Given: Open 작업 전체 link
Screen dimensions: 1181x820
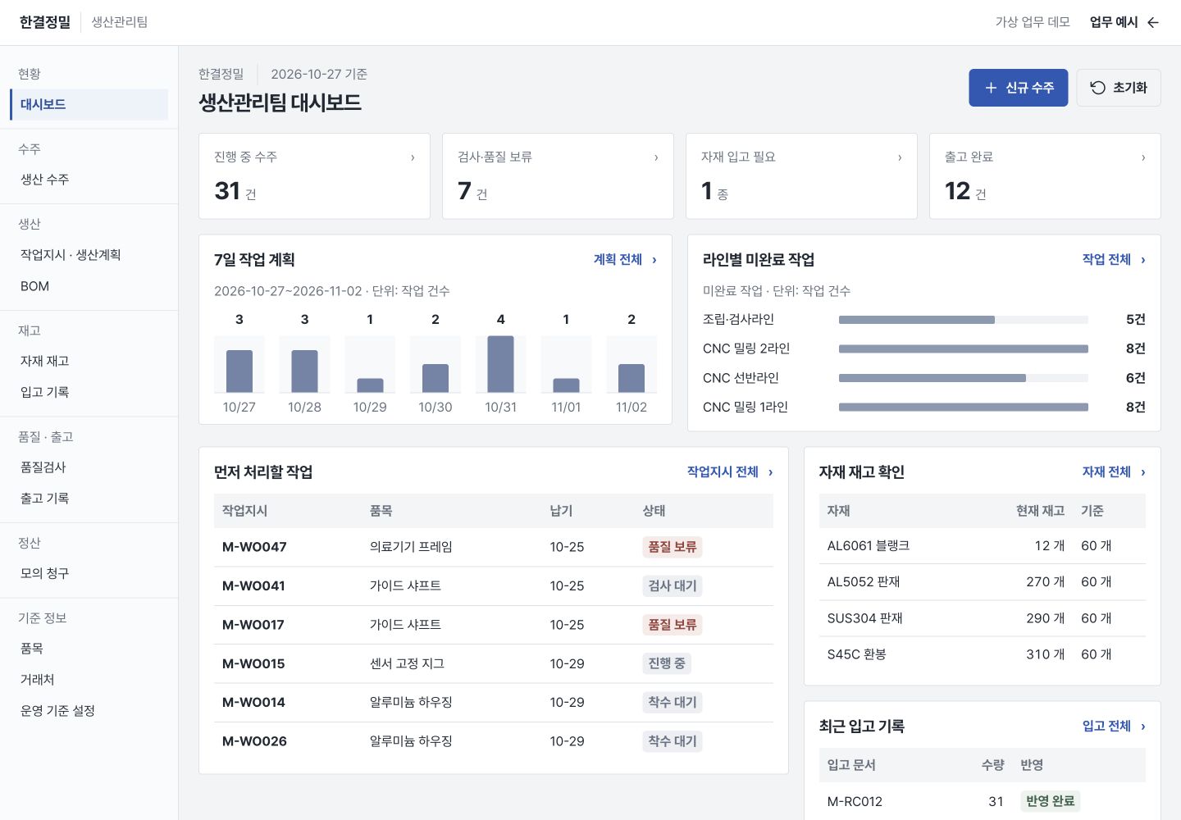Looking at the screenshot, I should (x=1114, y=260).
